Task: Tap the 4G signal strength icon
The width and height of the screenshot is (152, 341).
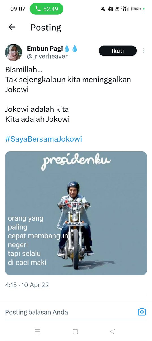Action: (125, 9)
